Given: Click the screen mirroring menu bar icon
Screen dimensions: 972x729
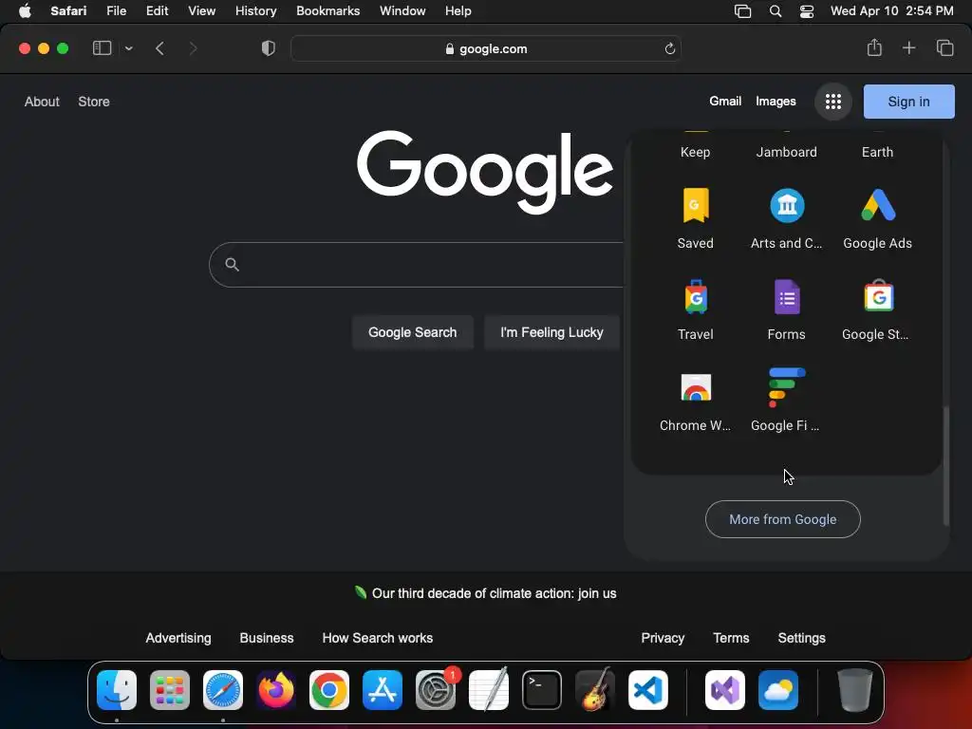Looking at the screenshot, I should [742, 11].
